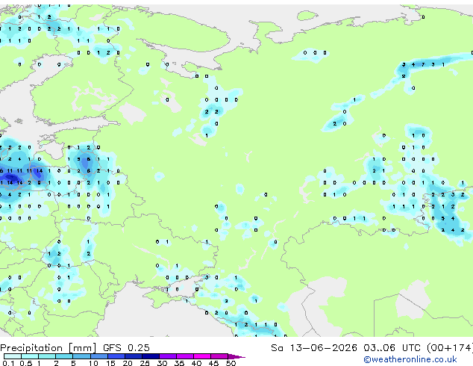The width and height of the screenshot is (473, 366).
Task: Click the "10" legend scale label
Action: pos(93,363)
